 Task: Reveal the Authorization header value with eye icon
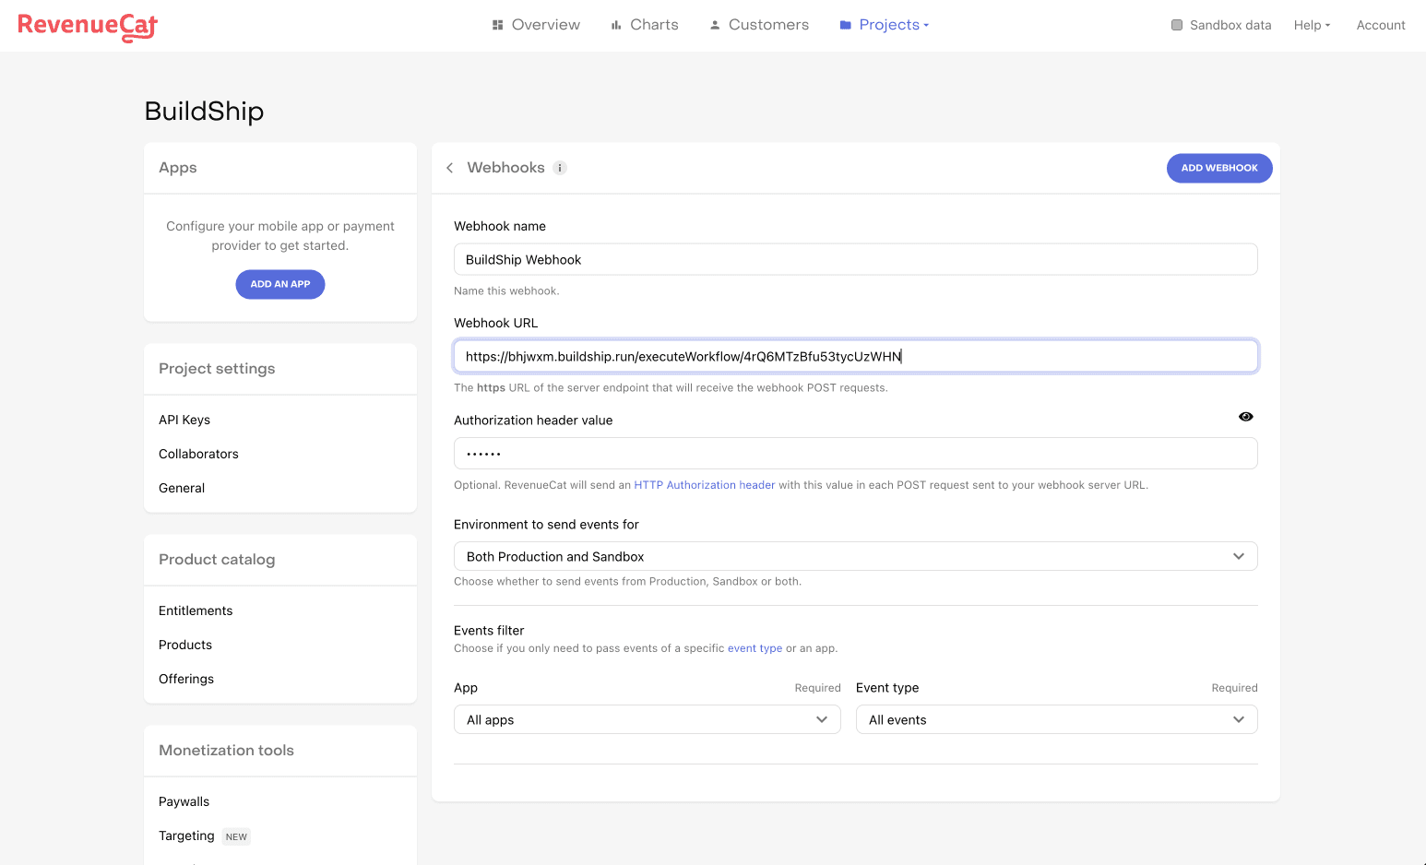pyautogui.click(x=1245, y=416)
